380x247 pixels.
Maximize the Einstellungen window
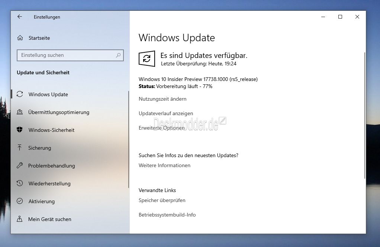pyautogui.click(x=340, y=17)
